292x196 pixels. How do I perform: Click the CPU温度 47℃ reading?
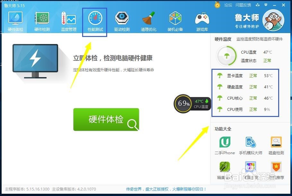click(257, 52)
